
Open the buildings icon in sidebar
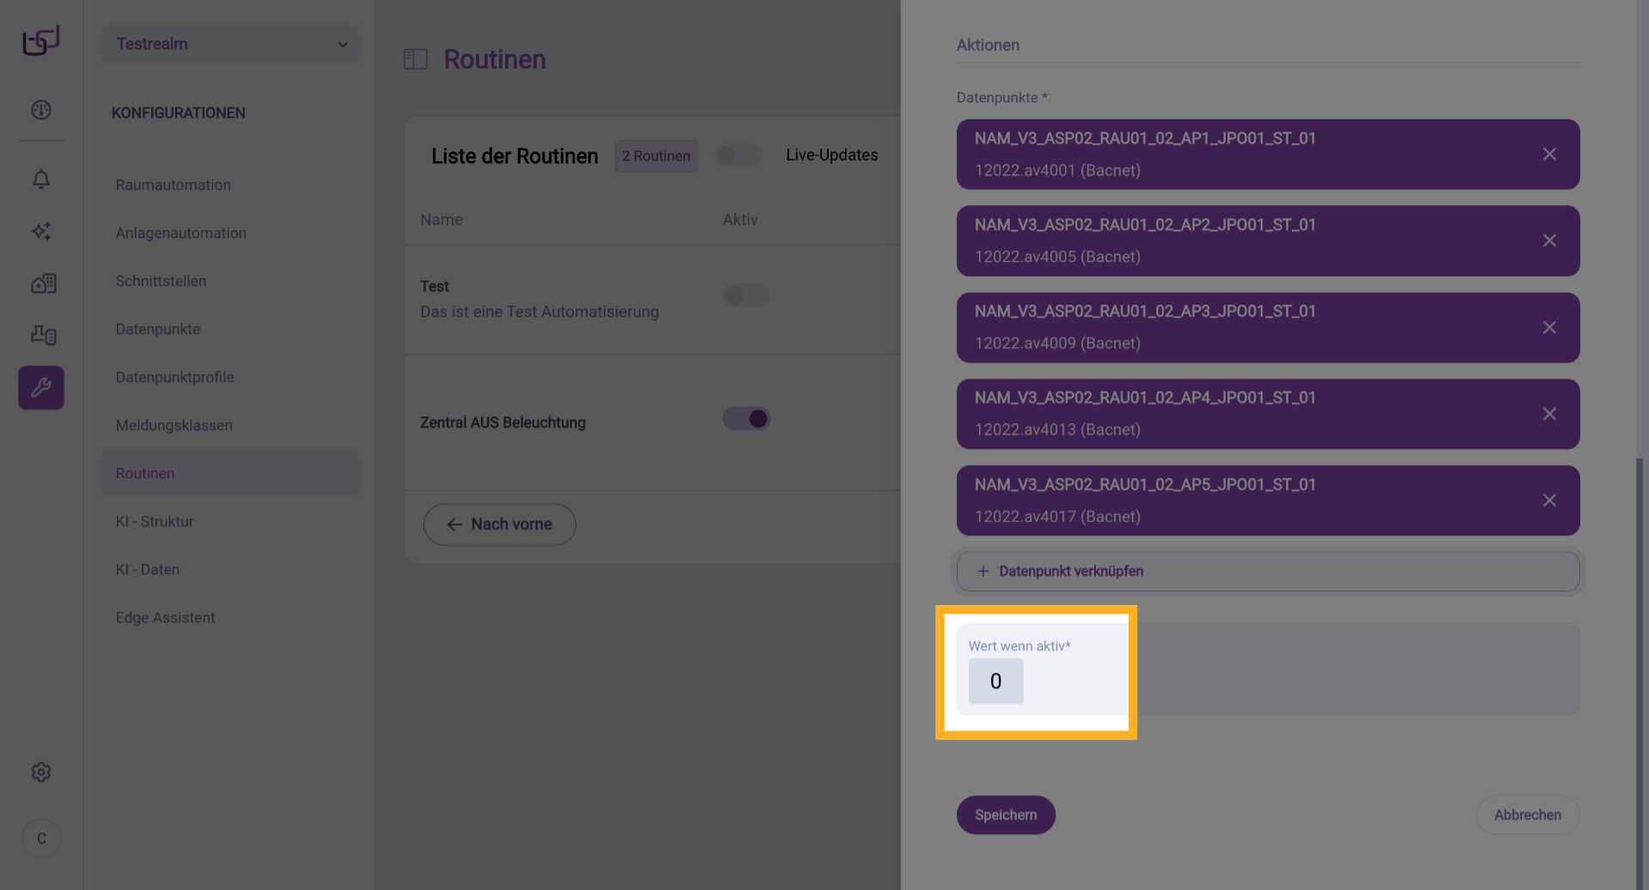tap(43, 283)
